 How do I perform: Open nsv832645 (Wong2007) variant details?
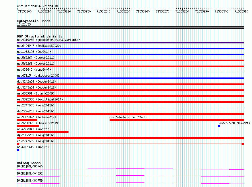pyautogui.click(x=34, y=70)
